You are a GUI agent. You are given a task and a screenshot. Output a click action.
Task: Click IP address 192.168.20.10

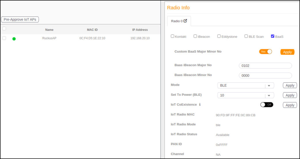140,38
